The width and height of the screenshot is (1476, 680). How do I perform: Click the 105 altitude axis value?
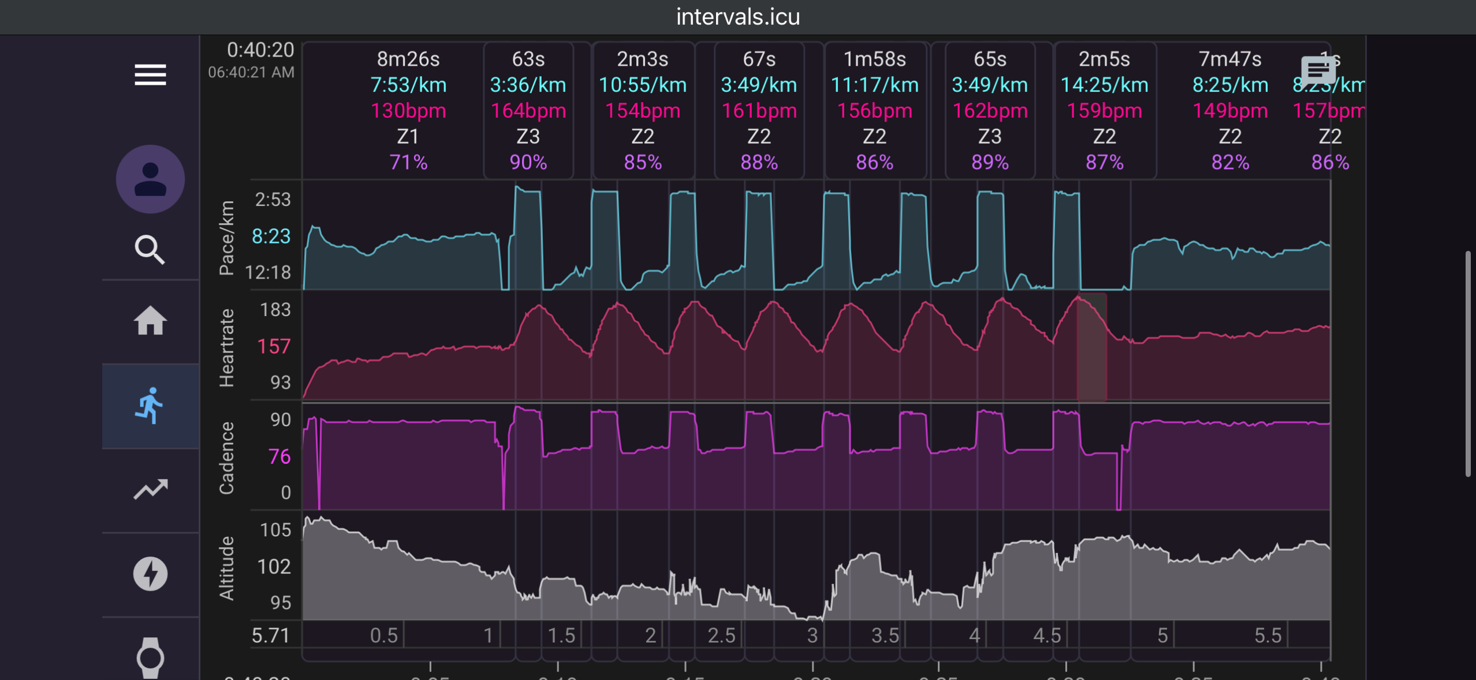[275, 529]
